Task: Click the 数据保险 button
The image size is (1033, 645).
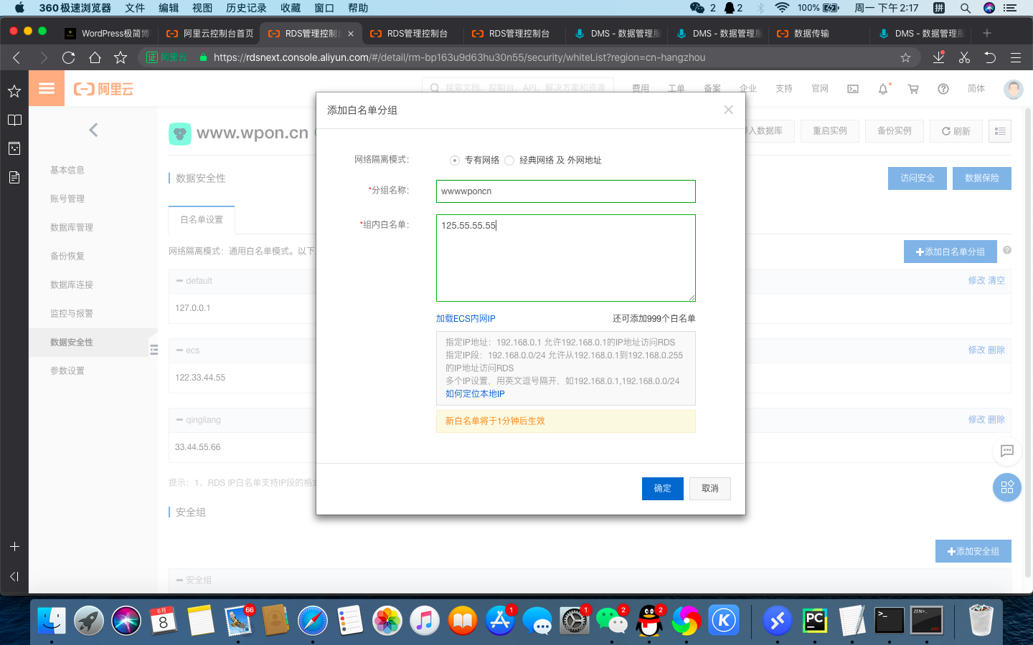Action: (x=982, y=178)
